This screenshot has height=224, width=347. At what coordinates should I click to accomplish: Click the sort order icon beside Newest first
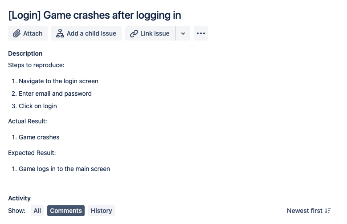tap(328, 211)
